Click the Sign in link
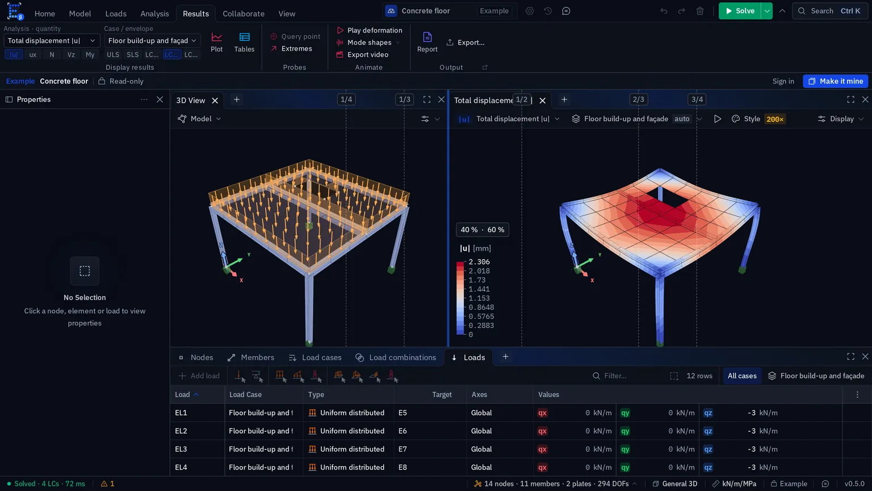 (x=783, y=81)
